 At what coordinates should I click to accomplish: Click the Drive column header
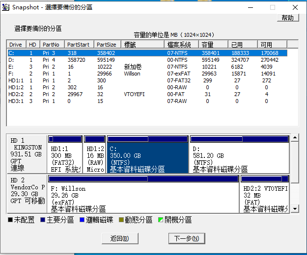click(x=16, y=45)
